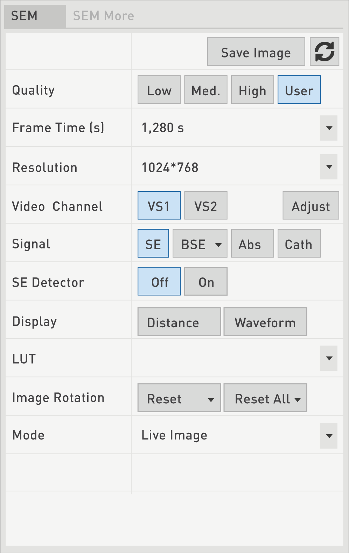
Task: Expand the LUT dropdown
Action: 329,359
